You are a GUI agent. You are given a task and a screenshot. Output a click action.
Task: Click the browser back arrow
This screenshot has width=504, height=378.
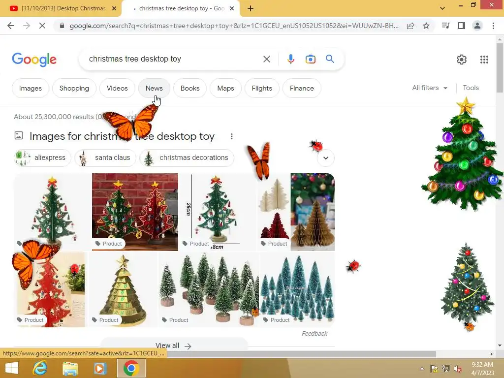point(11,26)
